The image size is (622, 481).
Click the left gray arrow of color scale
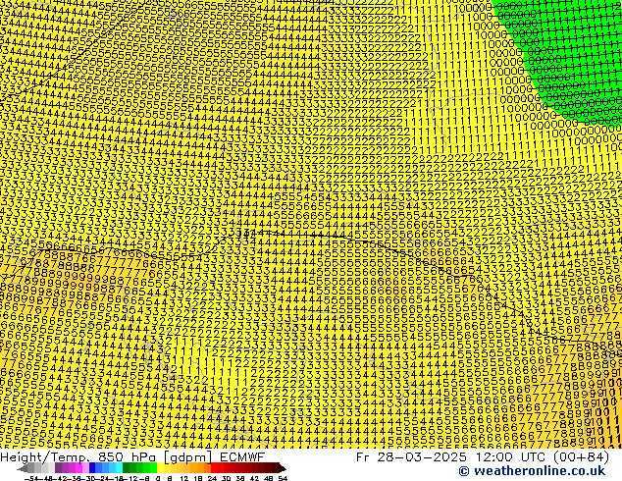click(23, 468)
